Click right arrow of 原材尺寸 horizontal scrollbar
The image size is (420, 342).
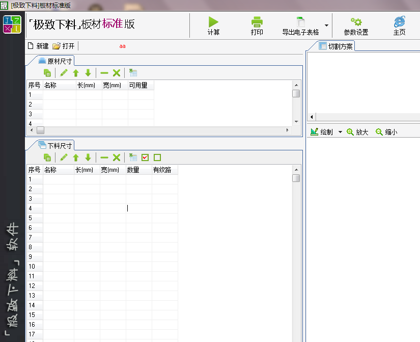[288, 130]
